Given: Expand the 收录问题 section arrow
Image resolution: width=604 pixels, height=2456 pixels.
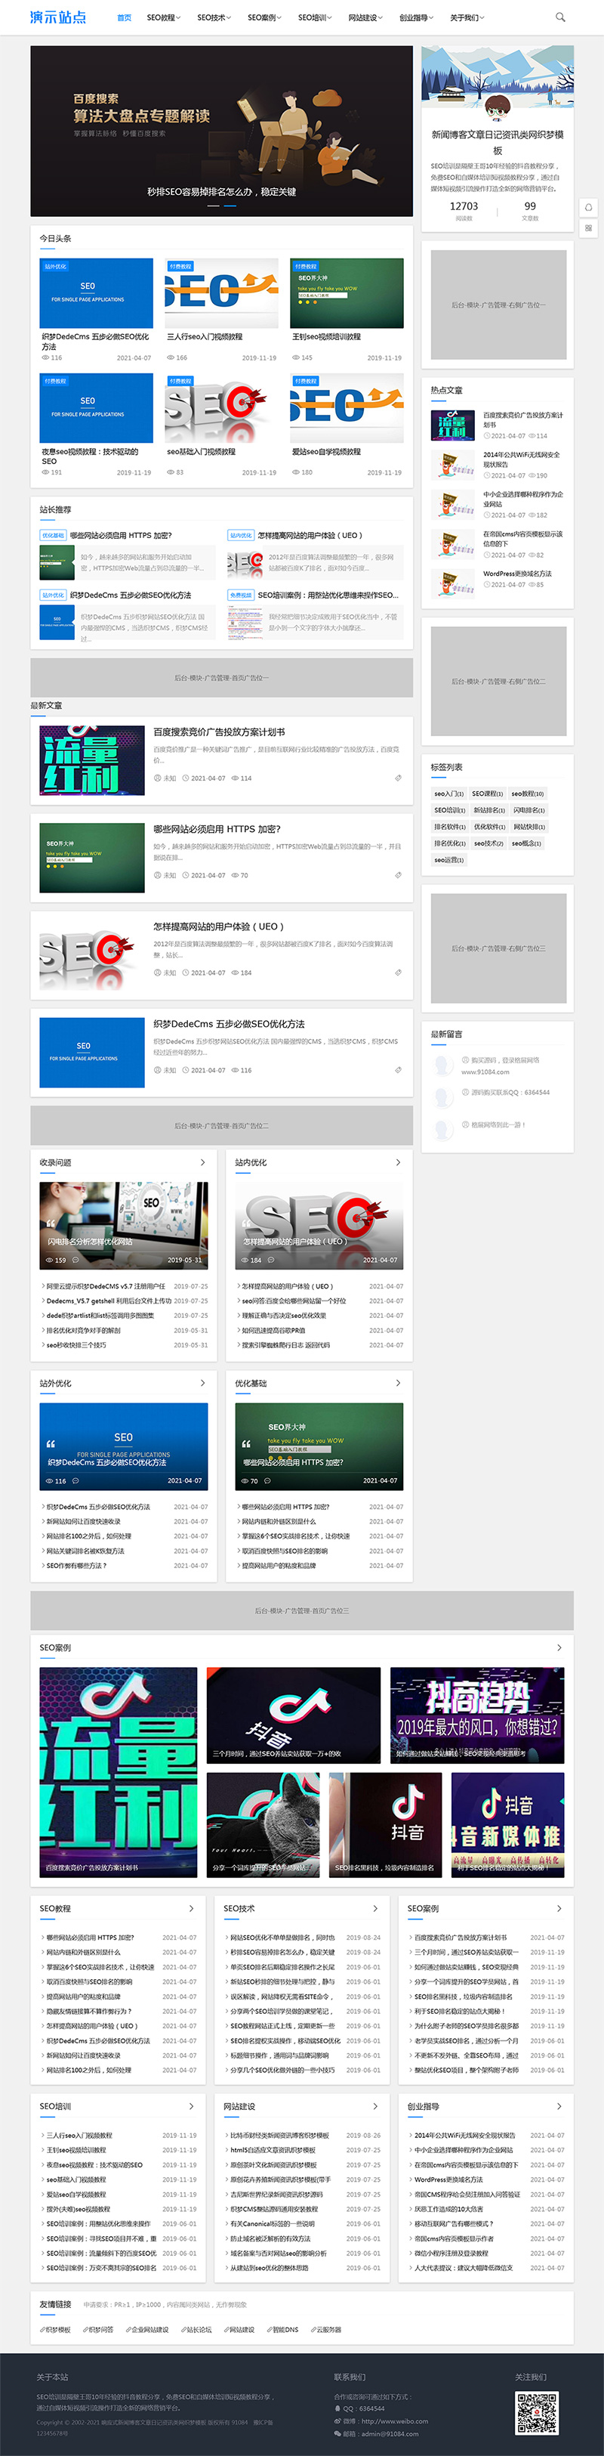Looking at the screenshot, I should click(202, 1162).
